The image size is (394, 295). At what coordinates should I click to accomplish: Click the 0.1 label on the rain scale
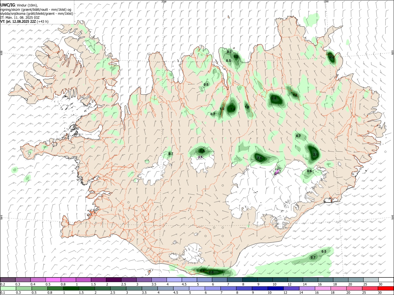(x=2, y=293)
